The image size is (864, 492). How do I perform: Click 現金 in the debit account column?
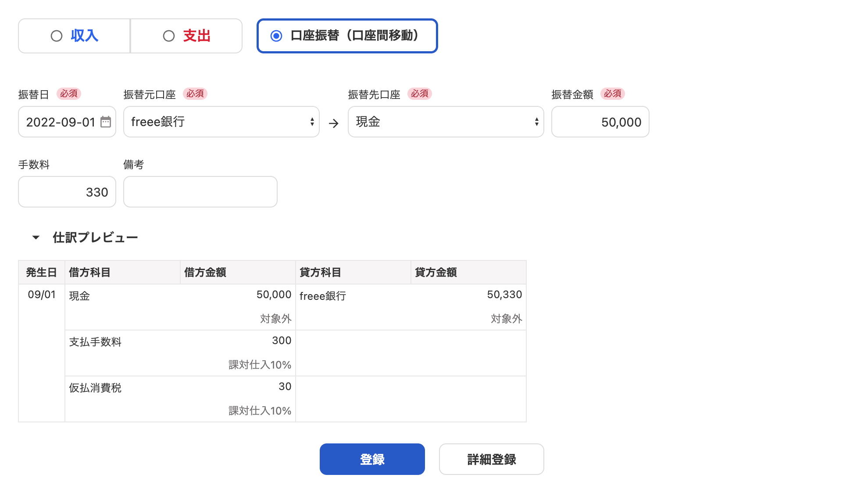pos(79,296)
